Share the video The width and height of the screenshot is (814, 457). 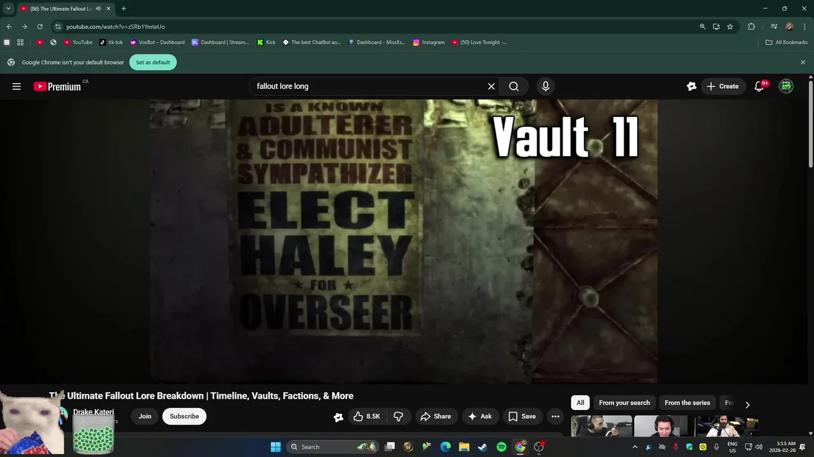click(x=436, y=416)
